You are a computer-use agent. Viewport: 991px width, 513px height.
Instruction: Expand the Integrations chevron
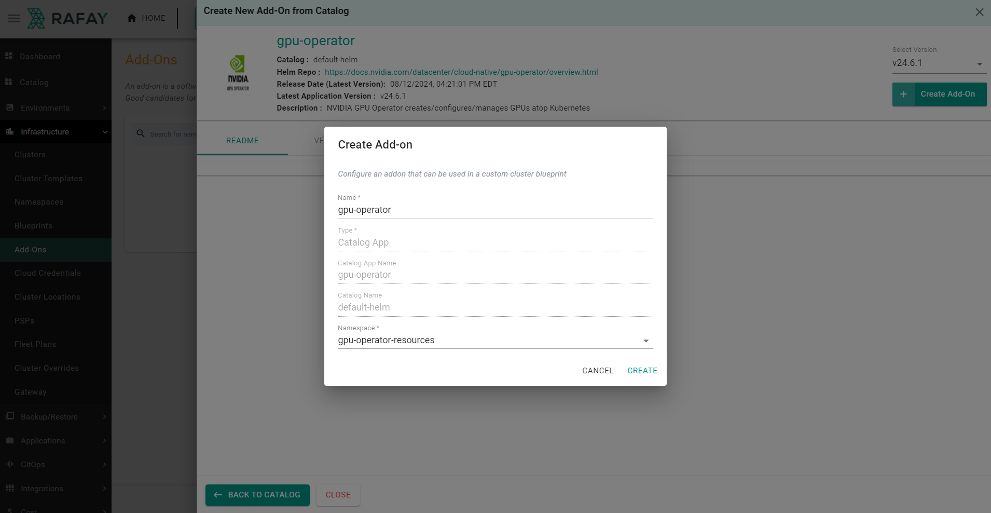pos(104,489)
